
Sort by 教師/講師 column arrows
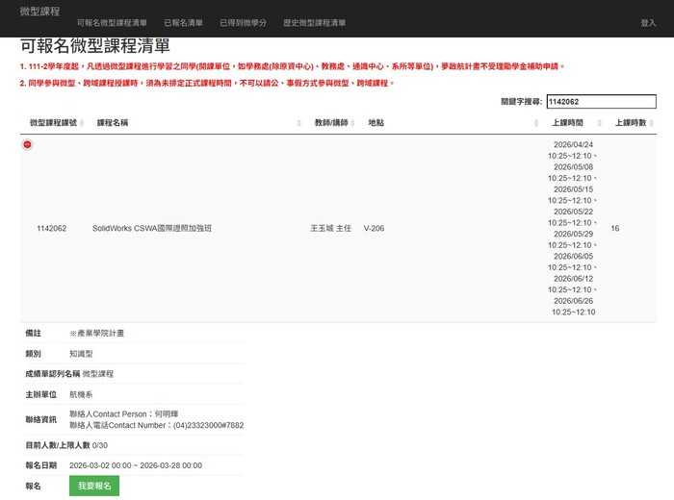coord(352,123)
